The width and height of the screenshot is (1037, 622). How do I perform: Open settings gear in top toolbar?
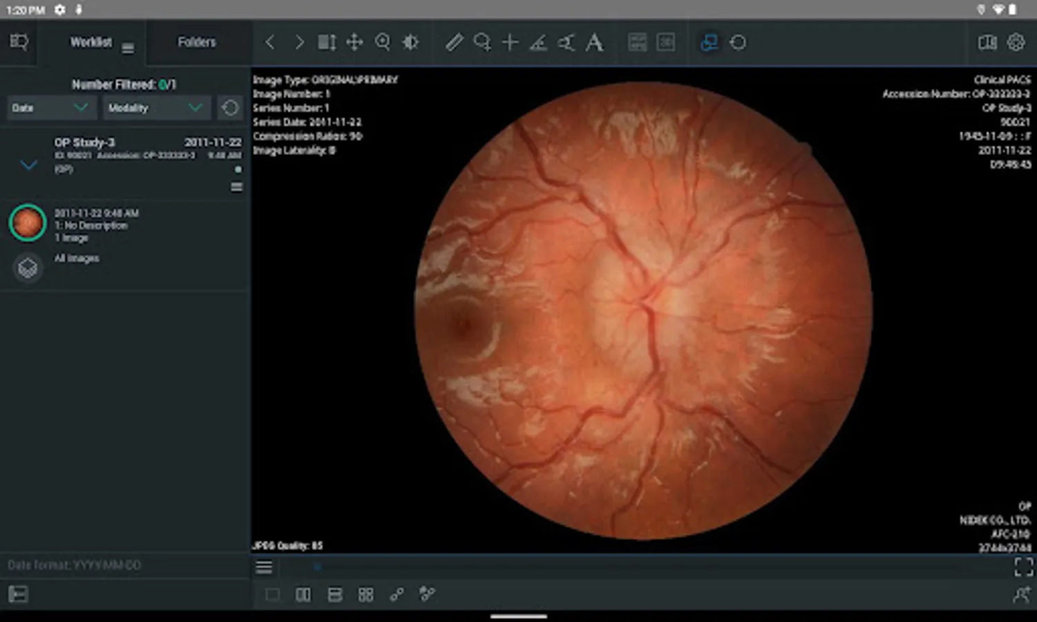[x=1016, y=42]
